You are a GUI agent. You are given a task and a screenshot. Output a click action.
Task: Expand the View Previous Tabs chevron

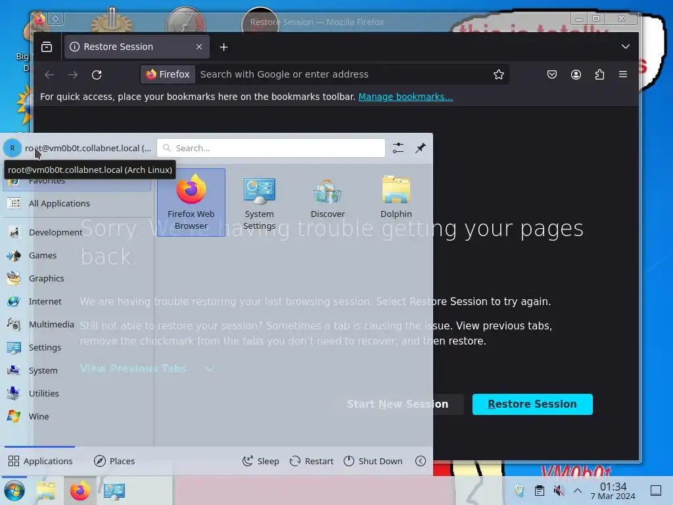point(210,368)
